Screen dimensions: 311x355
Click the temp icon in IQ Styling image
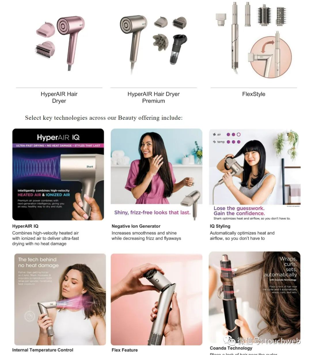click(x=214, y=142)
